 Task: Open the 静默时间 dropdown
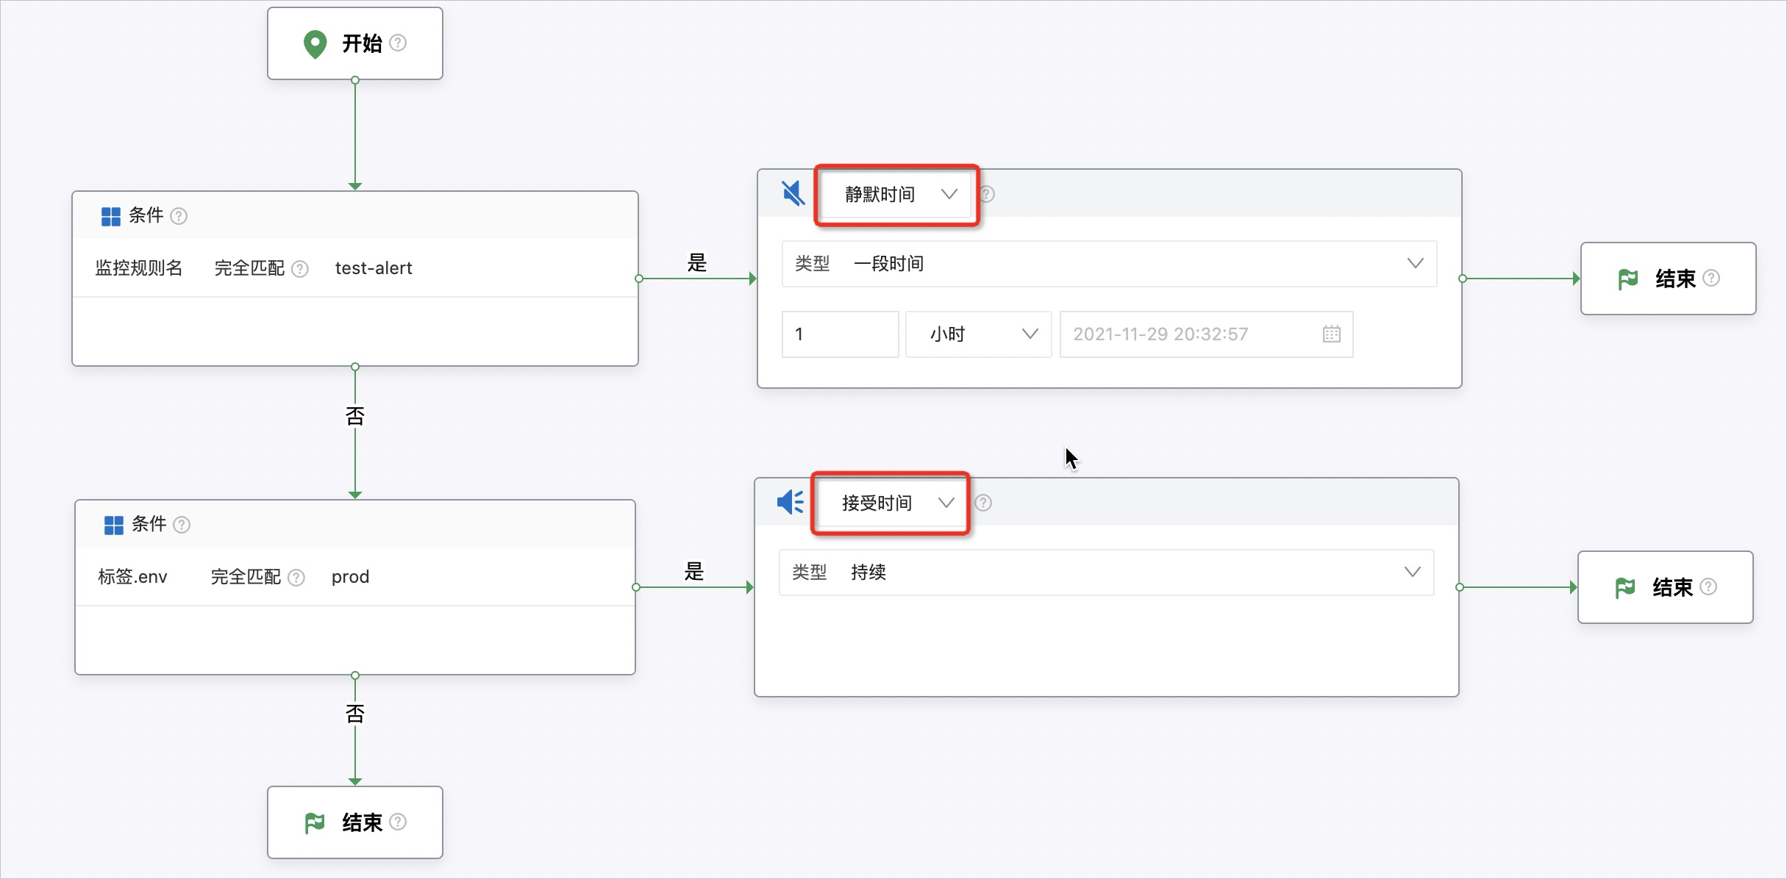click(x=896, y=195)
